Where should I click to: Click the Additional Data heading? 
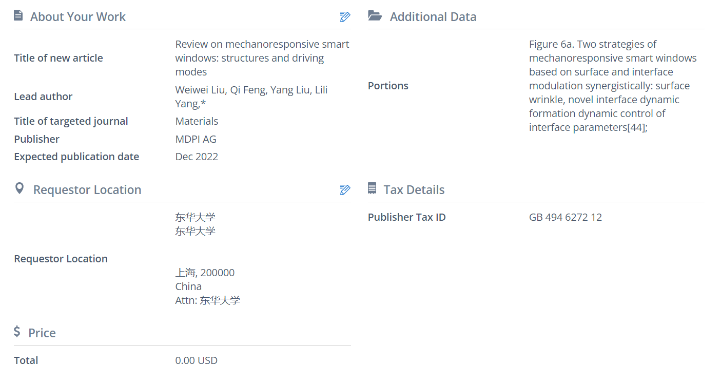433,17
